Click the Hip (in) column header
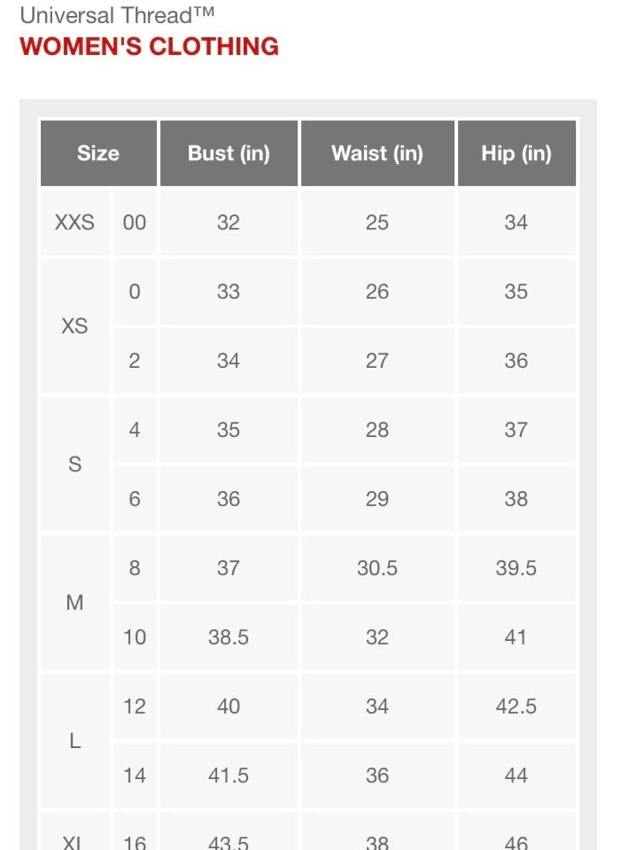This screenshot has height=850, width=637. (x=516, y=153)
